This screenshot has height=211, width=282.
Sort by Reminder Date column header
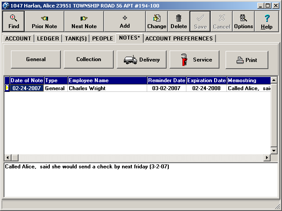[x=166, y=80]
